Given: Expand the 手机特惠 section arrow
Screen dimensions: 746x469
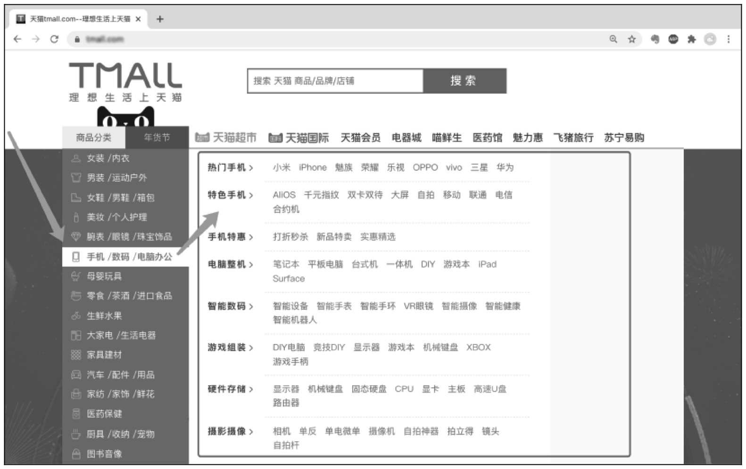Looking at the screenshot, I should point(251,237).
